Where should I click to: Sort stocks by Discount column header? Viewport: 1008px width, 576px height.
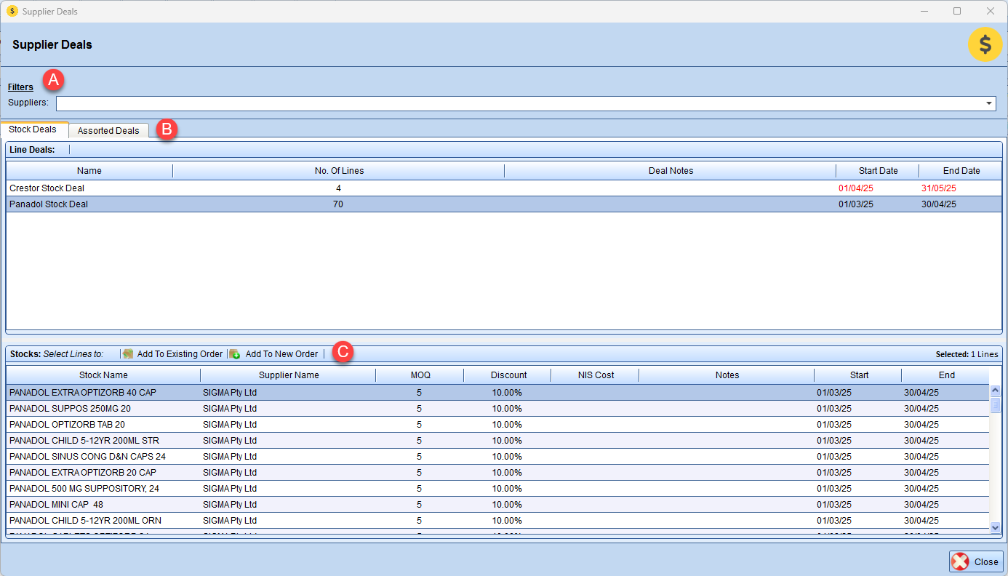508,375
